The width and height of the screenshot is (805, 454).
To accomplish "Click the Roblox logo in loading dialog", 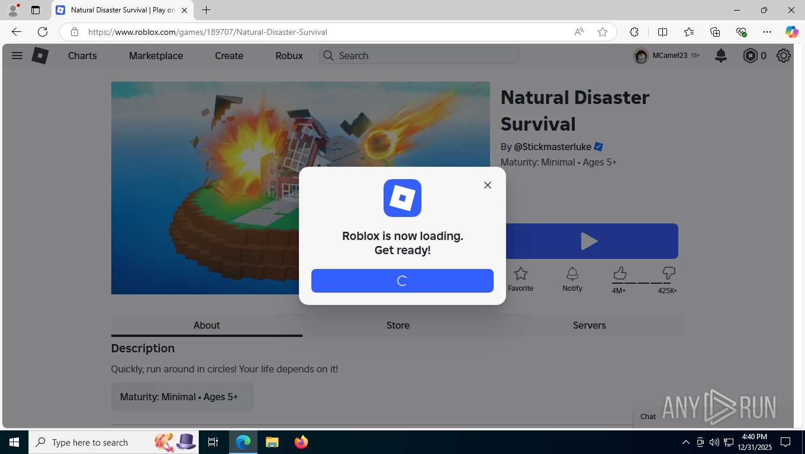I will [402, 198].
